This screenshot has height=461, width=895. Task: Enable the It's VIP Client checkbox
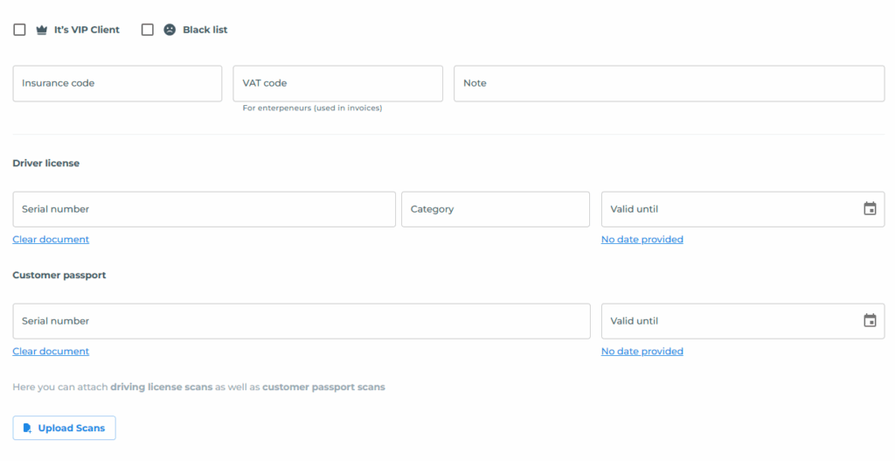(x=19, y=30)
